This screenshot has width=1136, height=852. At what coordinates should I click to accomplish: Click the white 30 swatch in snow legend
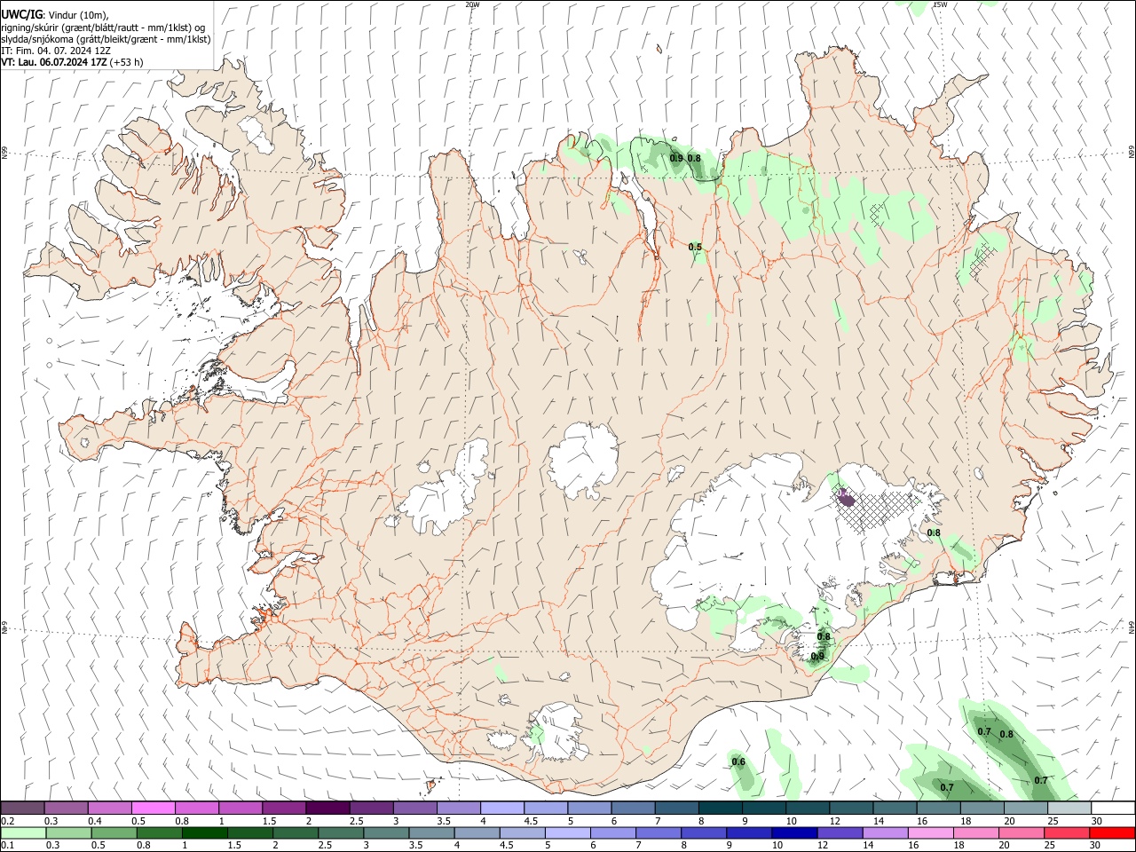1114,808
